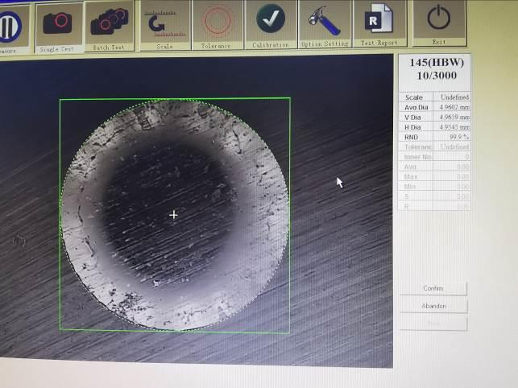
Task: Click the top-right corner of the green bounding box
Action: coord(290,98)
